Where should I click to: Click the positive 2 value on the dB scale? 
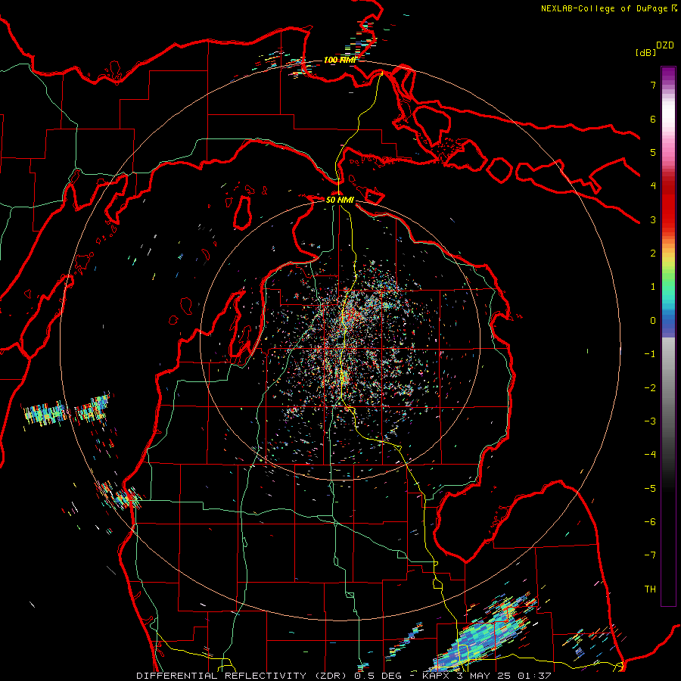(x=653, y=253)
